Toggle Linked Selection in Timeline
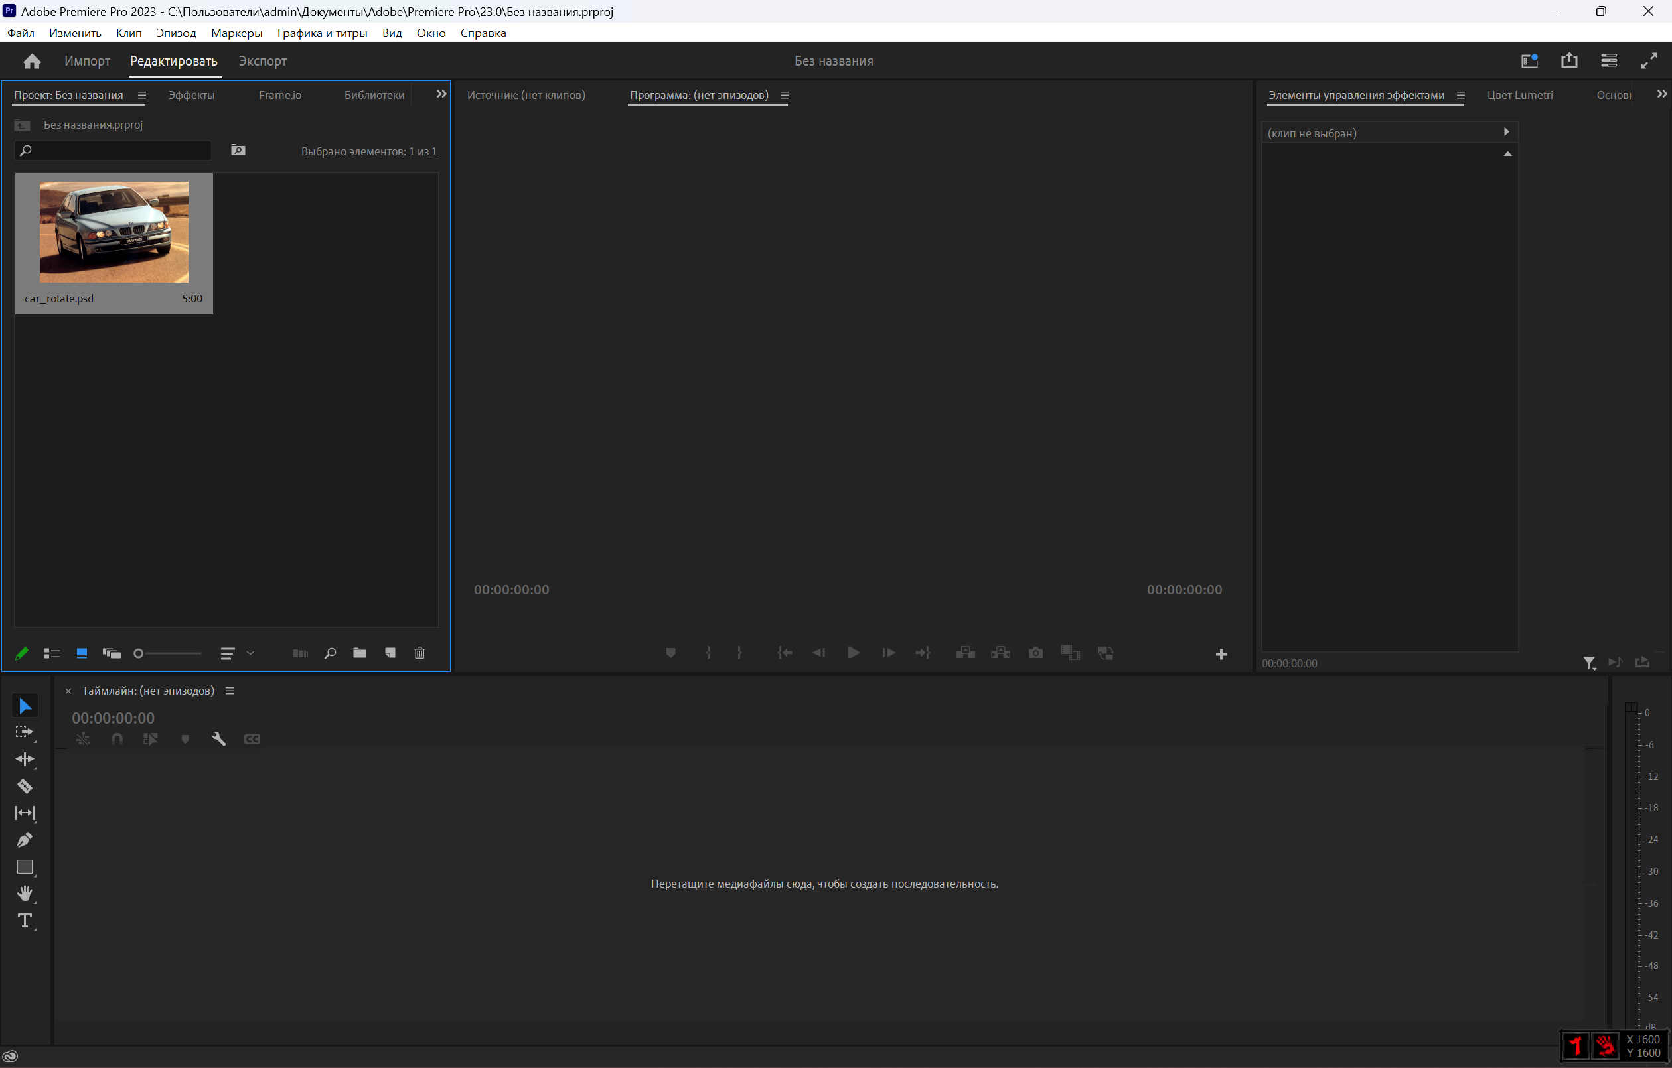Image resolution: width=1672 pixels, height=1068 pixels. pos(150,739)
